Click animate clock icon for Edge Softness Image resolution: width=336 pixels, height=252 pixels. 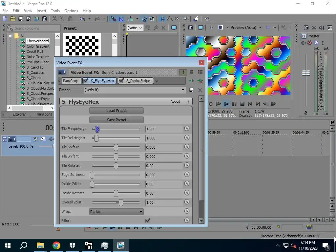tap(187, 175)
